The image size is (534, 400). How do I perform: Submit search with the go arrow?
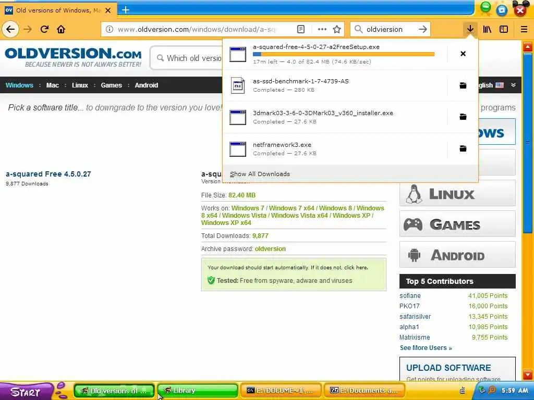(422, 29)
